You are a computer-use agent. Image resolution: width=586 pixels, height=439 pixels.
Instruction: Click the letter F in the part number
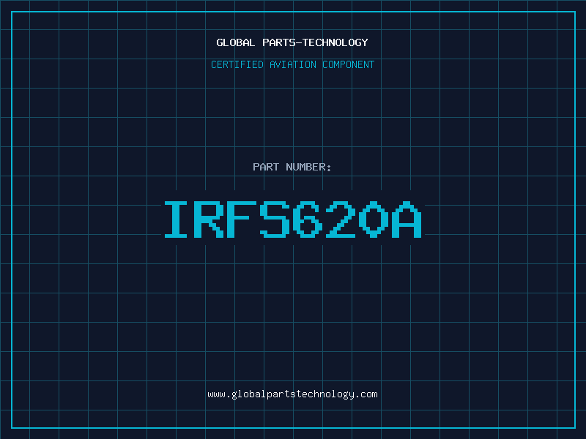click(242, 219)
